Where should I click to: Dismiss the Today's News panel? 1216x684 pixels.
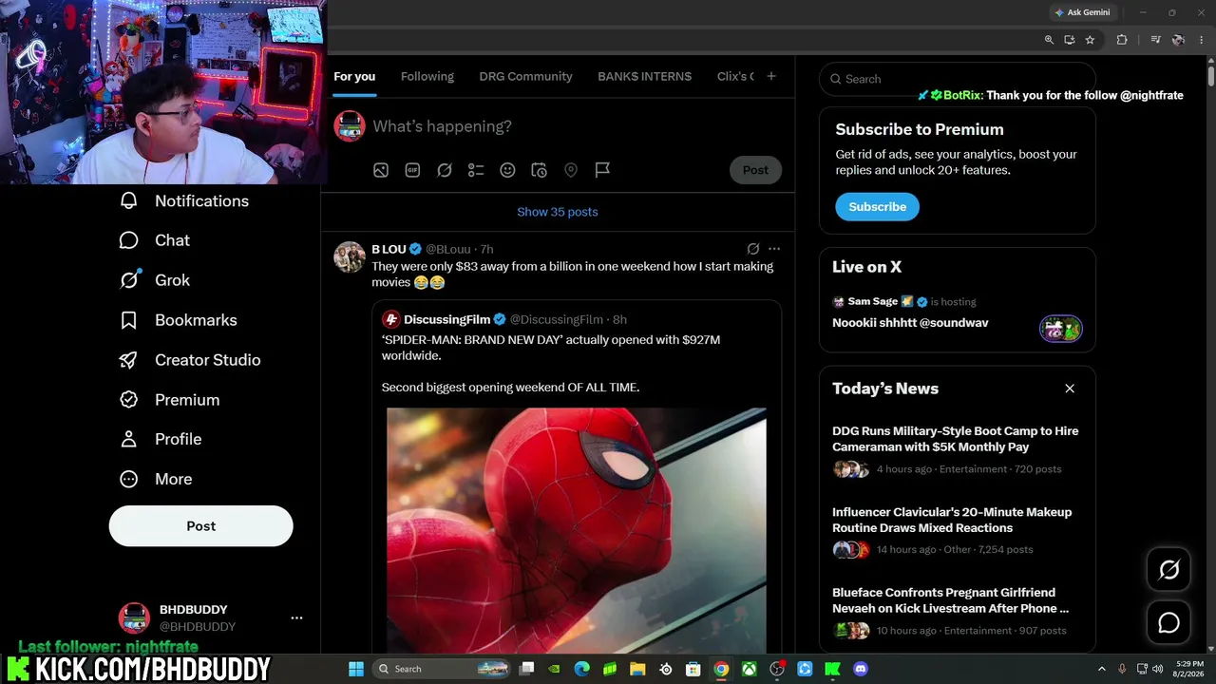(1070, 389)
